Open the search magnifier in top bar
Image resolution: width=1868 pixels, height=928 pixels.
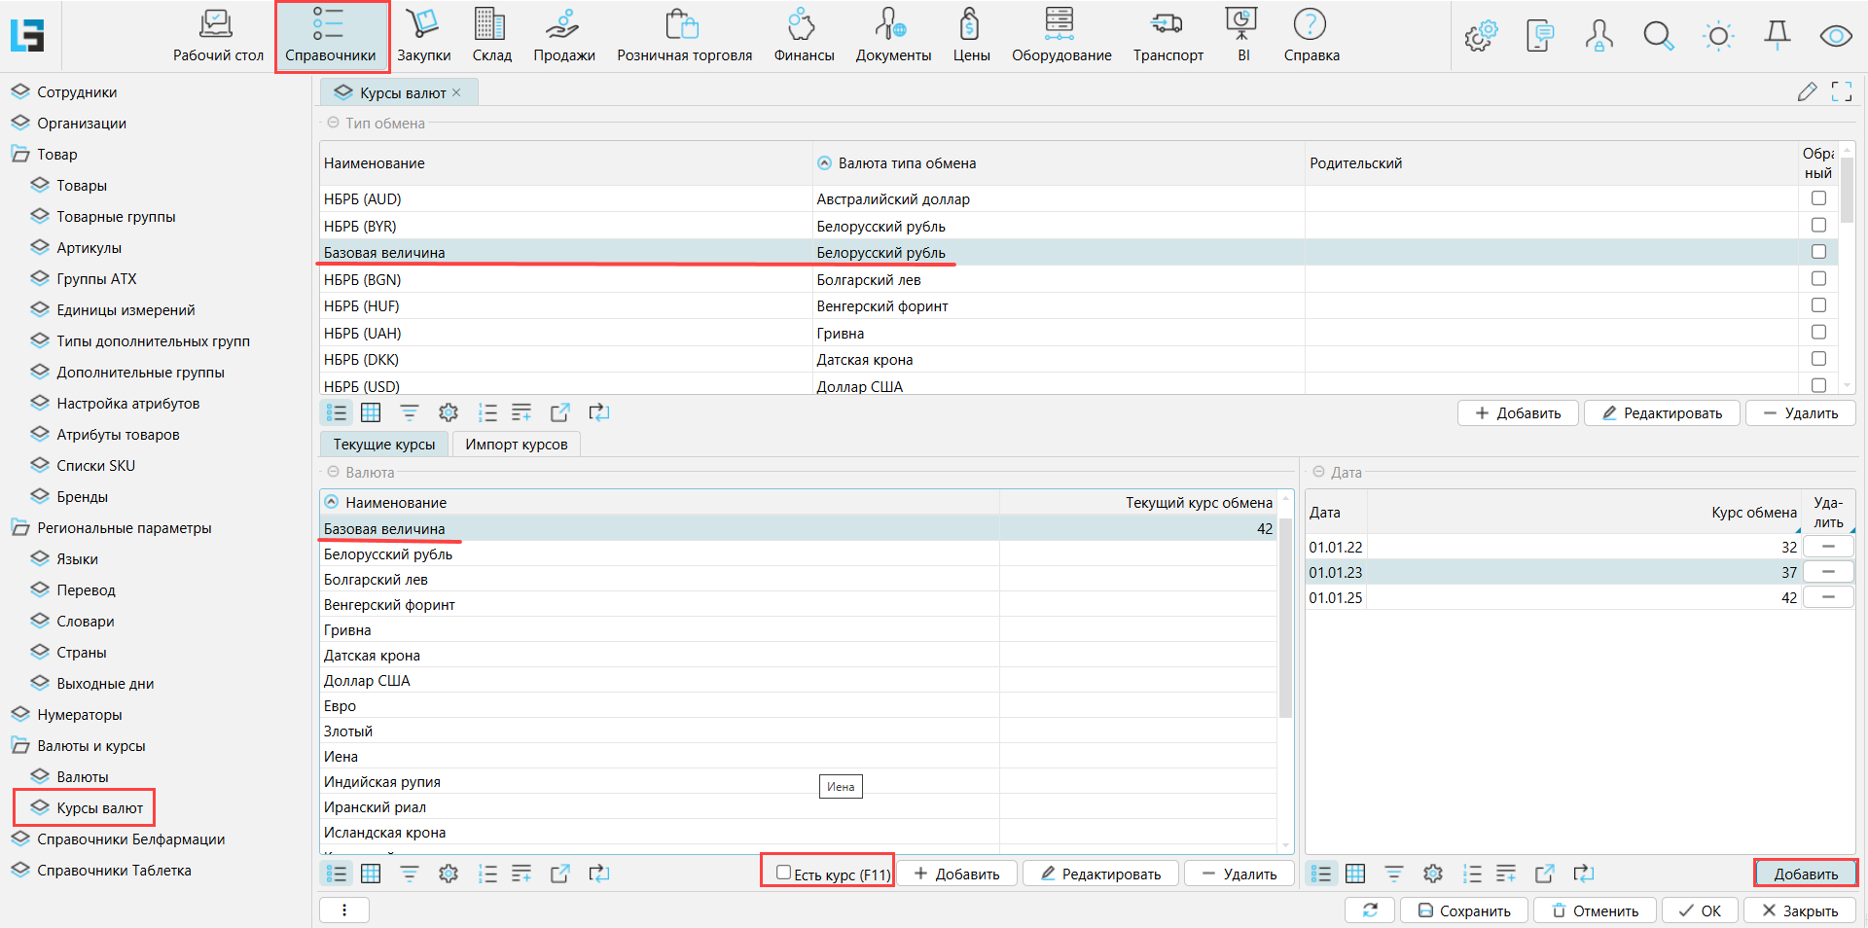[1658, 36]
